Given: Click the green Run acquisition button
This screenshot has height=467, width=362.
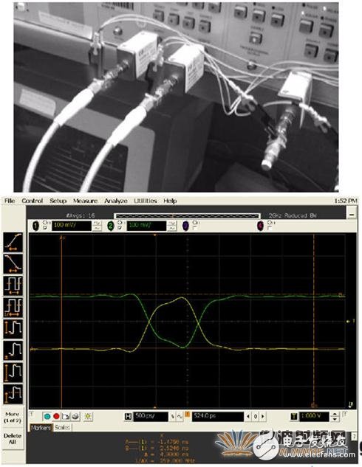Looking at the screenshot, I should point(47,416).
